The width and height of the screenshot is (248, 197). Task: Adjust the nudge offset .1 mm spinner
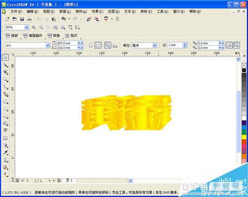(x=185, y=45)
